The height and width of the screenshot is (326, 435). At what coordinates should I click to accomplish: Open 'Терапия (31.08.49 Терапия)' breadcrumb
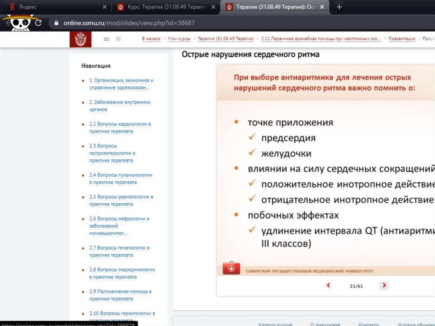pos(226,39)
